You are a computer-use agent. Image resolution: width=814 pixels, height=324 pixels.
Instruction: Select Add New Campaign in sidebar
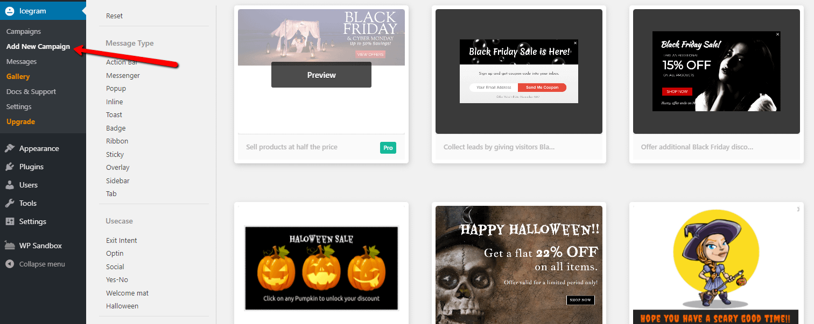click(38, 47)
